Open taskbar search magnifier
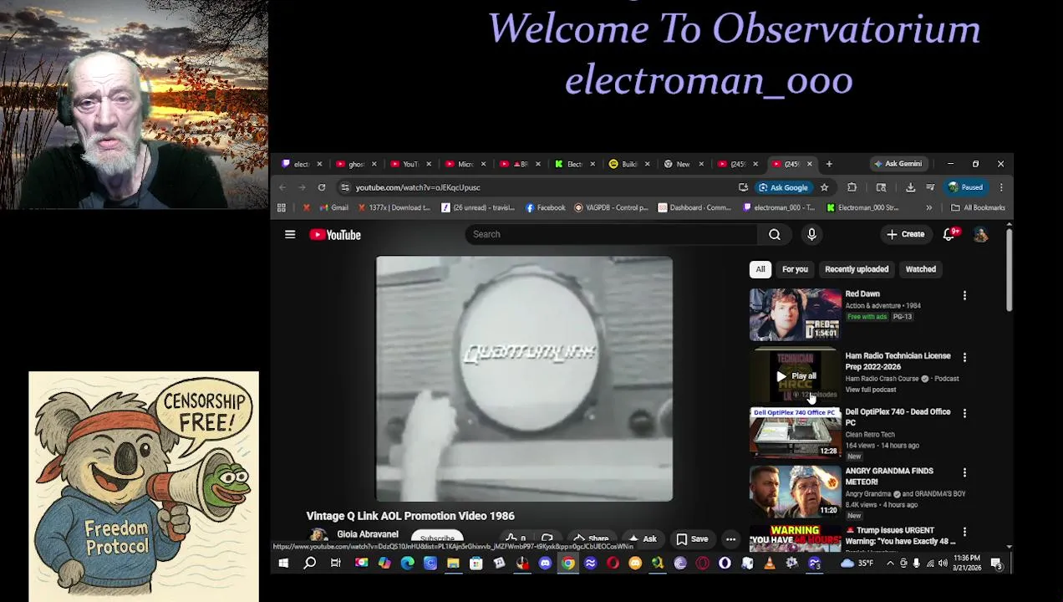Screen dimensions: 1063x602 [309, 564]
